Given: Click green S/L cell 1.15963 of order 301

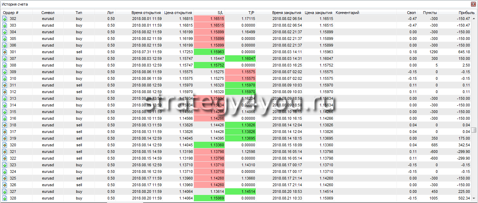Looking at the screenshot, I should pyautogui.click(x=209, y=52).
